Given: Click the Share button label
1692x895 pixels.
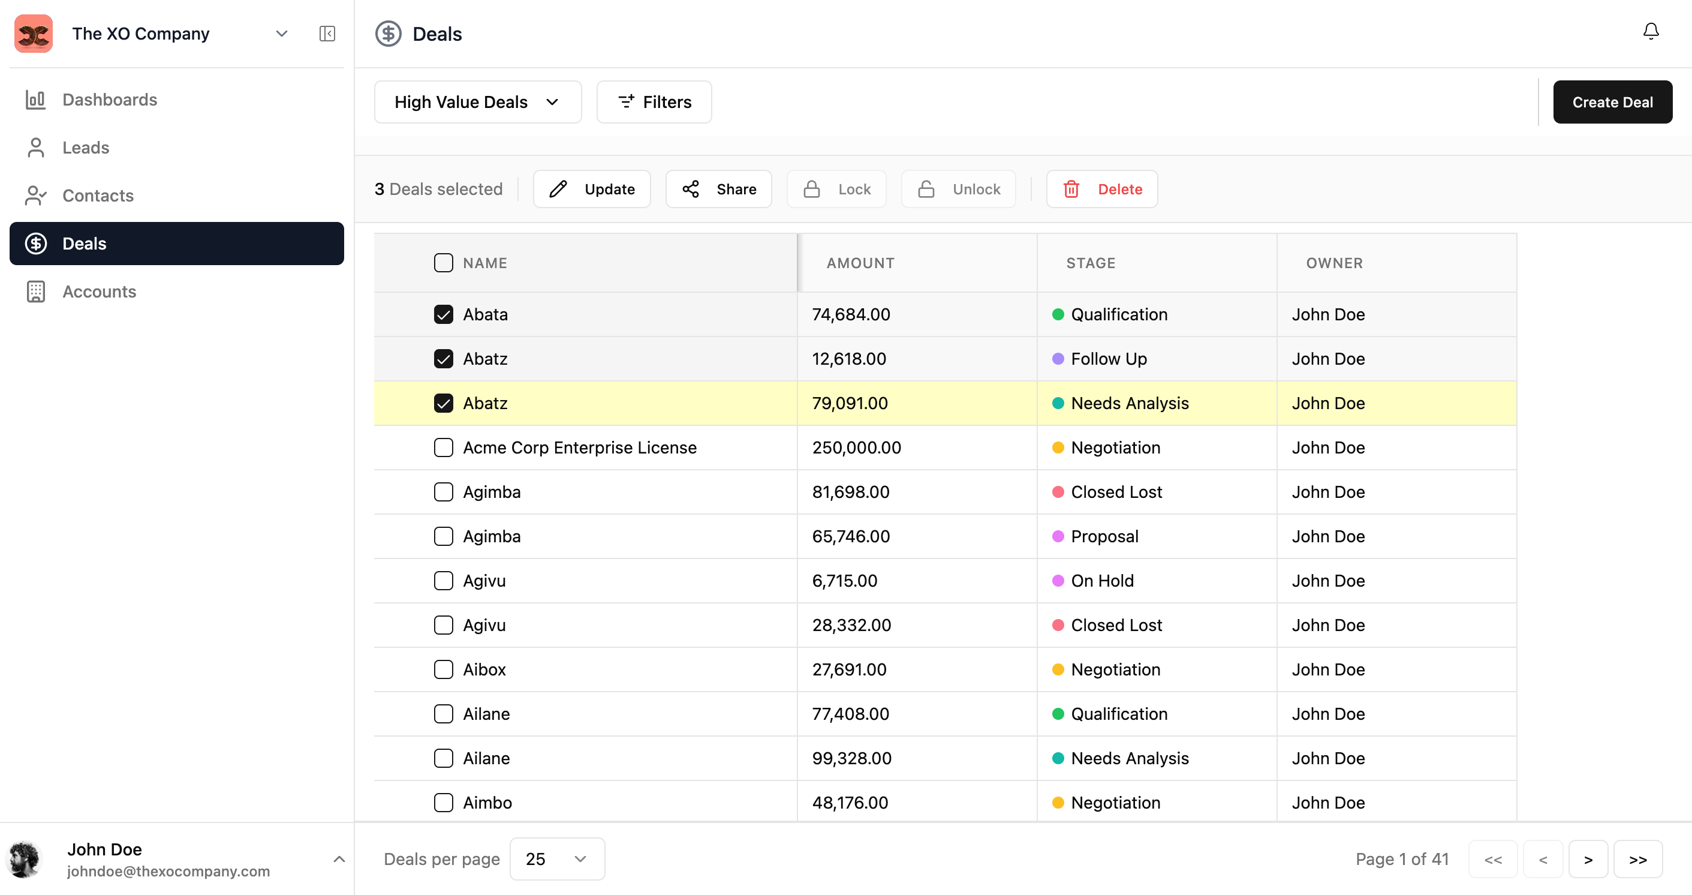Looking at the screenshot, I should point(736,189).
